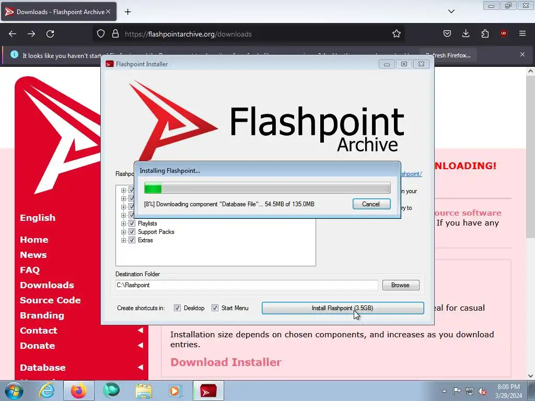
Task: Expand the Support Packs tree node
Action: click(123, 232)
